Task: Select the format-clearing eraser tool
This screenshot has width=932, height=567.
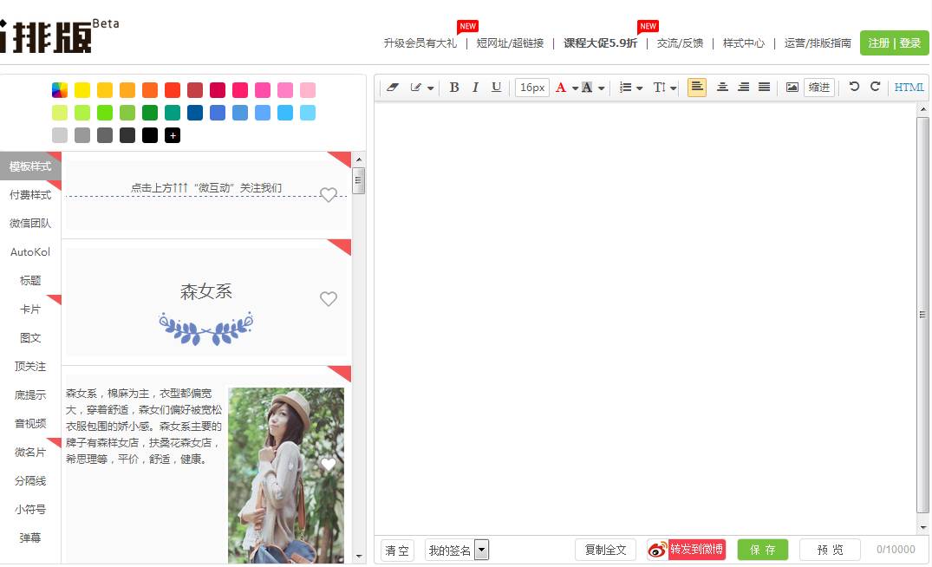Action: 393,87
